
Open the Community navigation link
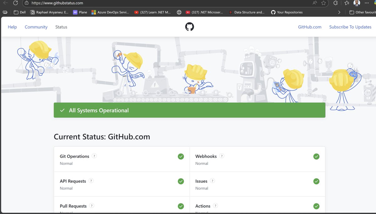click(x=36, y=27)
